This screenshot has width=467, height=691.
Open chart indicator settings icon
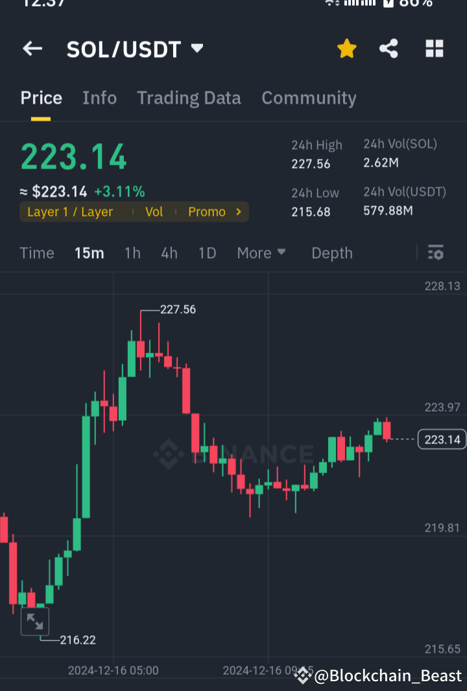point(435,253)
